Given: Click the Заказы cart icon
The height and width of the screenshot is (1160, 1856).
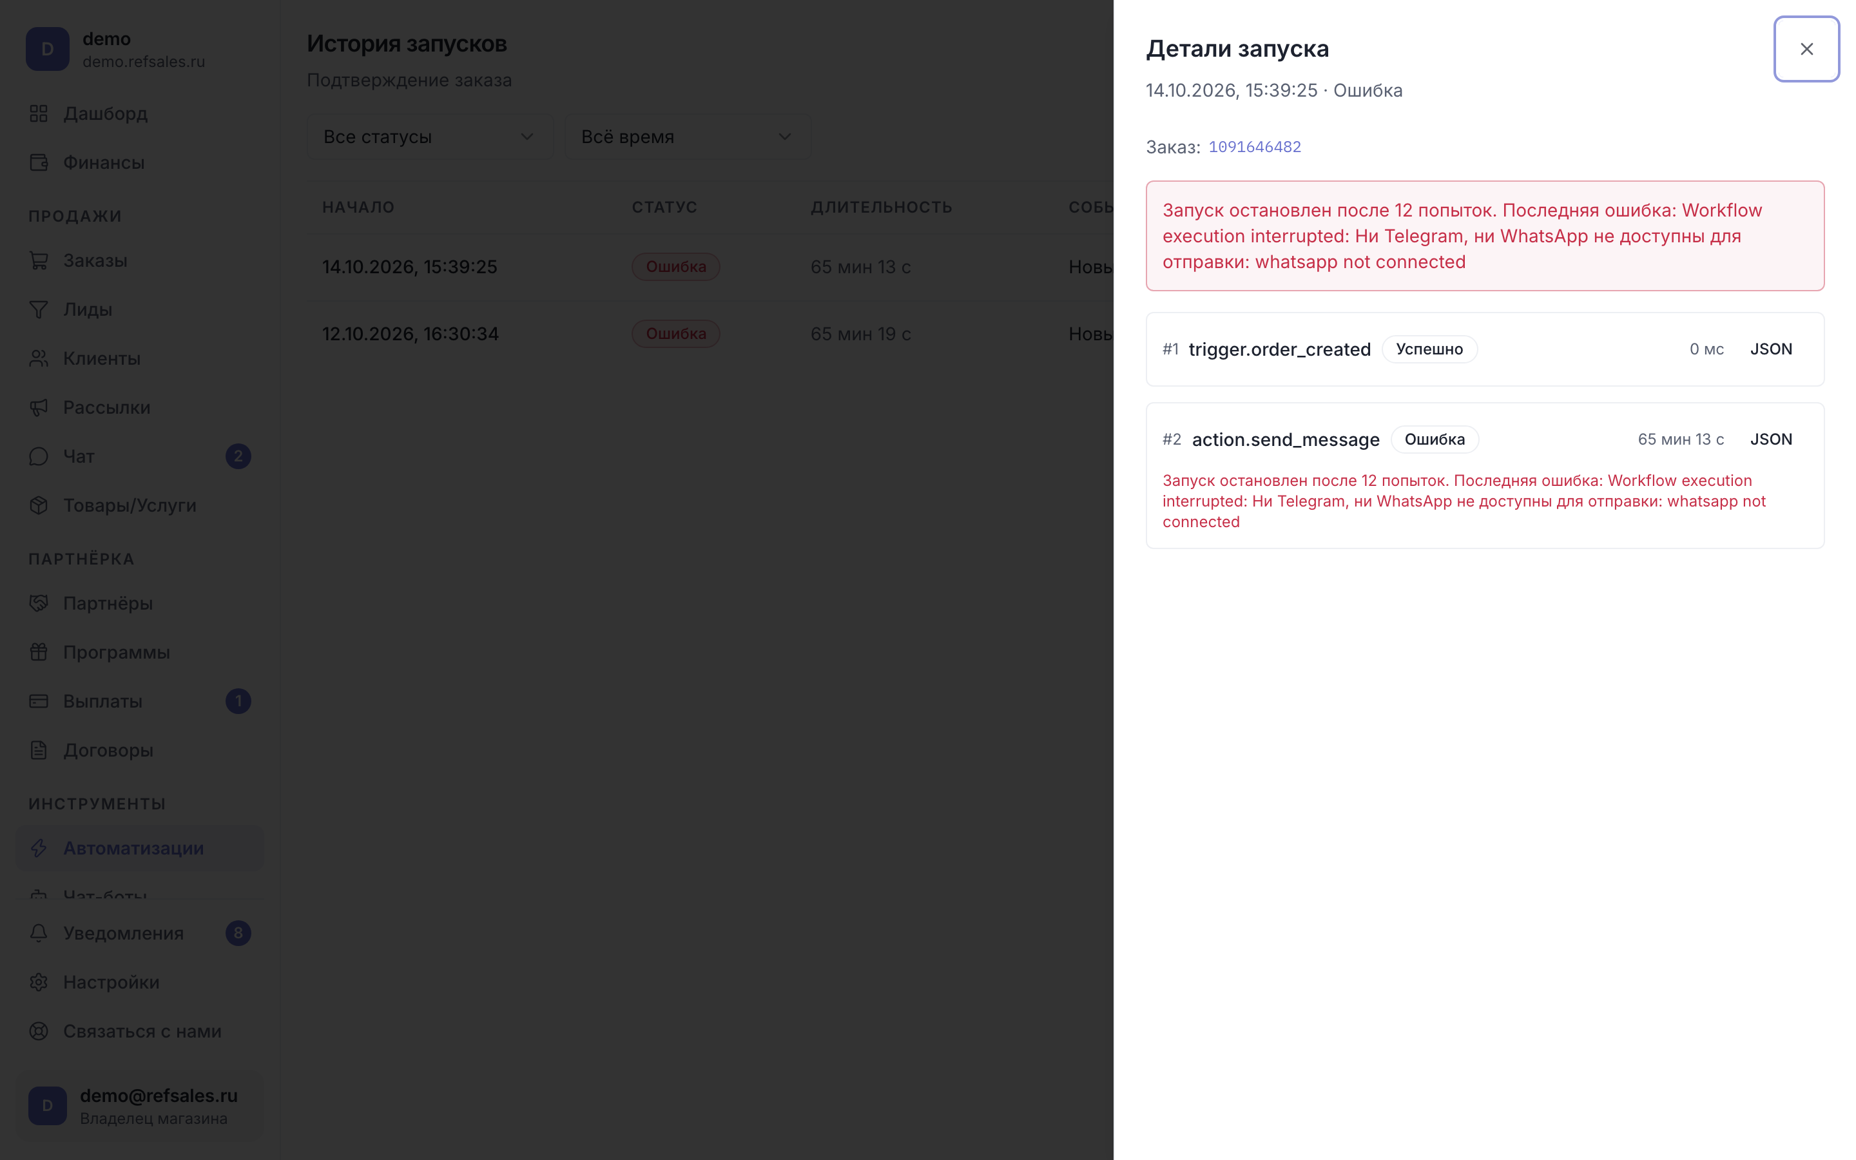Looking at the screenshot, I should point(39,261).
